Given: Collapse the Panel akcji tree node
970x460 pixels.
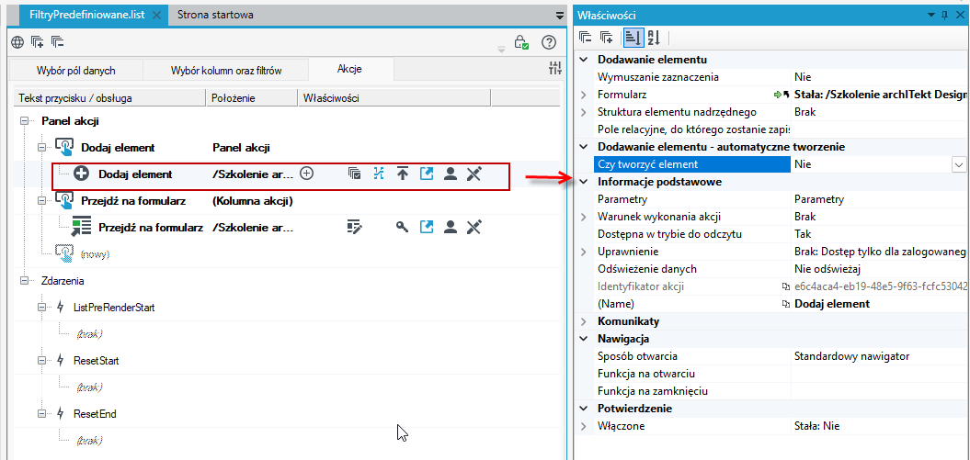Looking at the screenshot, I should 24,121.
